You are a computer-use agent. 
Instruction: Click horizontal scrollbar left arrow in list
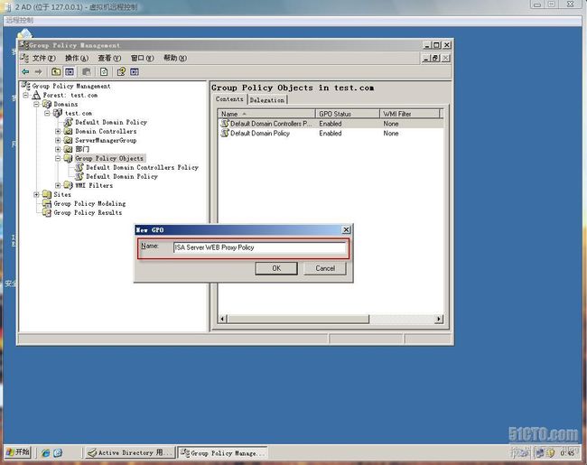coord(222,319)
